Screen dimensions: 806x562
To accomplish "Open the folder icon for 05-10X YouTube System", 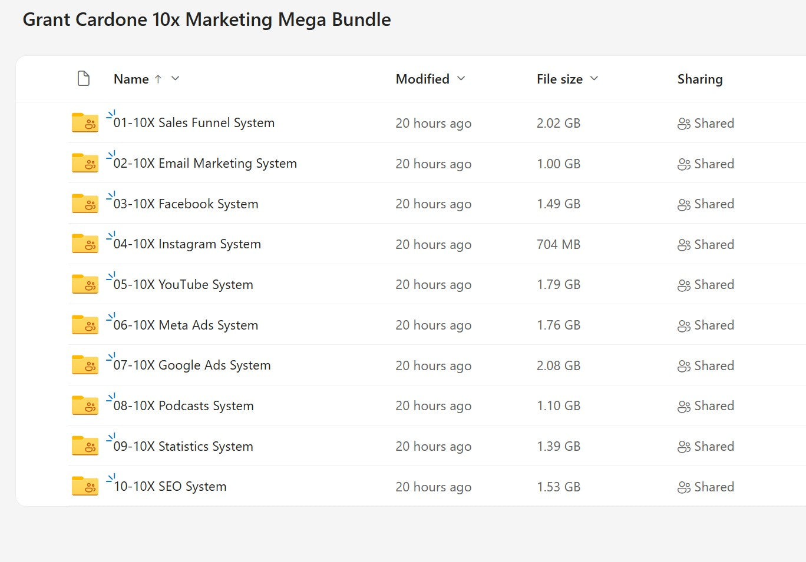I will tap(85, 284).
